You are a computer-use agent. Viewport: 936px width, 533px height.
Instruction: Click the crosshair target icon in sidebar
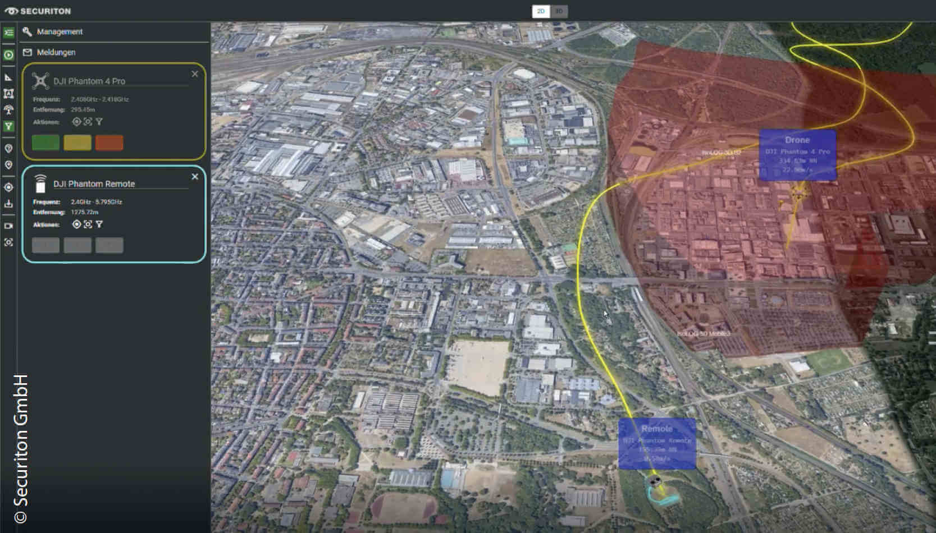coord(8,187)
